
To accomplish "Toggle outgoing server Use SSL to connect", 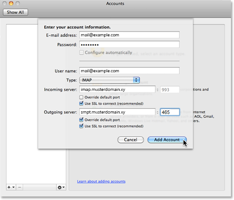I will (82, 126).
